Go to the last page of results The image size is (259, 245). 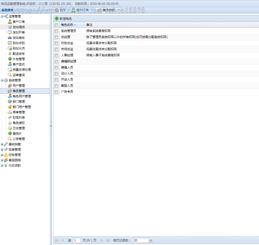108,240
